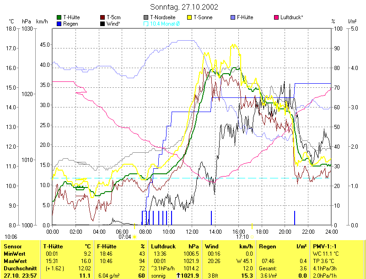Click the blue Regen legend swatch

pyautogui.click(x=59, y=24)
